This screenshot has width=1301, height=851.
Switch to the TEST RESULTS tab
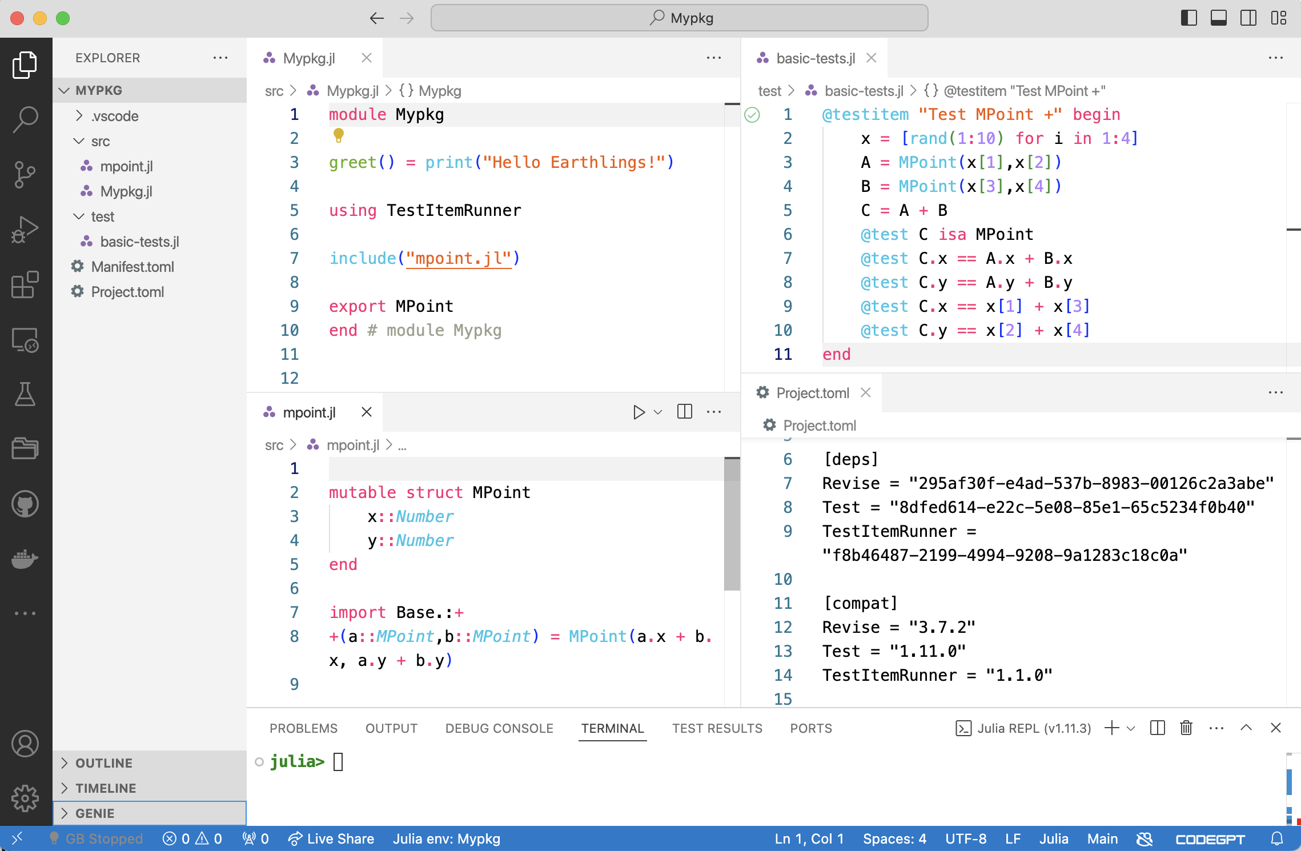717,728
